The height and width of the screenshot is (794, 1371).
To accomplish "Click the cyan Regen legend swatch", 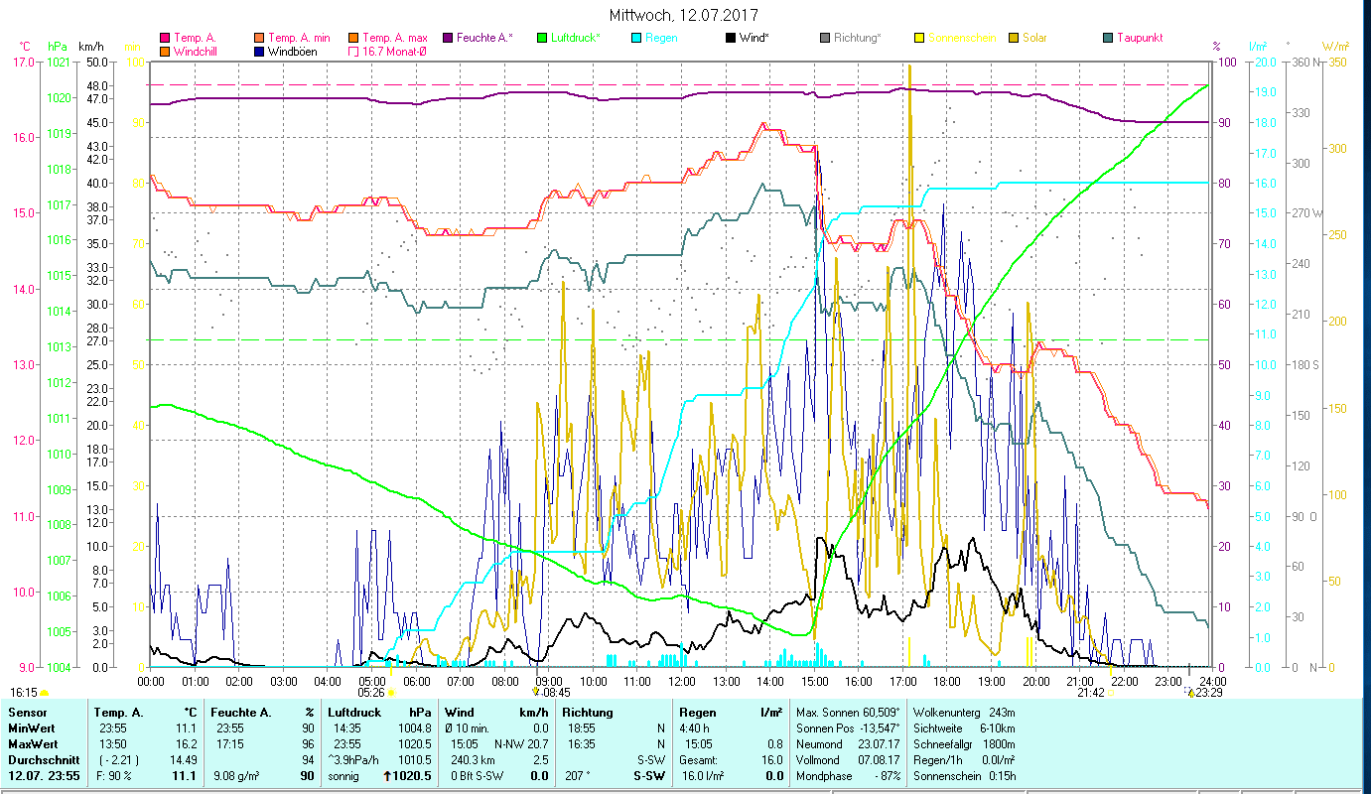I will coord(635,38).
